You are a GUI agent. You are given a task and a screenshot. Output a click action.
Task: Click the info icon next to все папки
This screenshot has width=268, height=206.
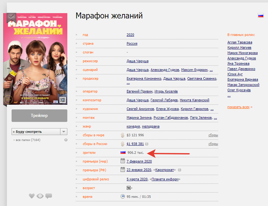66,140
